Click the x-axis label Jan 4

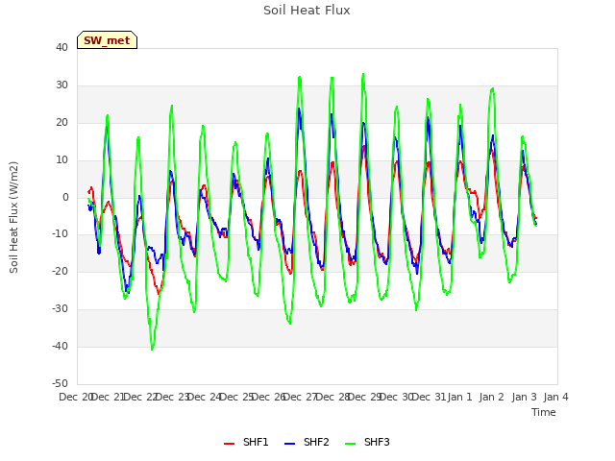555,397
